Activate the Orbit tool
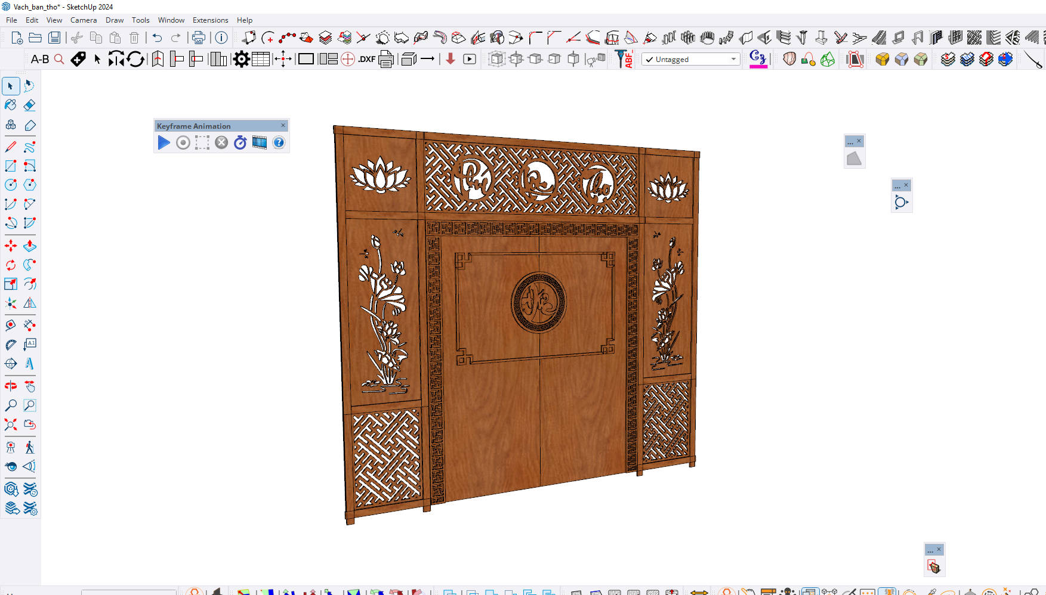The image size is (1046, 595). (x=11, y=386)
